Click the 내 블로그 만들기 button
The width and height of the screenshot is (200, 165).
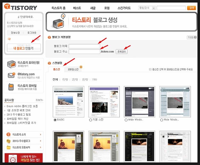[x=24, y=48]
